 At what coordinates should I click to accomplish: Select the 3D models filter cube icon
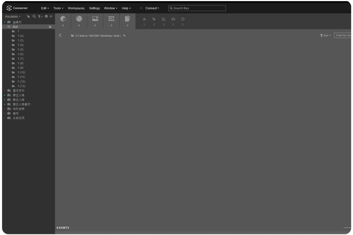(x=63, y=19)
